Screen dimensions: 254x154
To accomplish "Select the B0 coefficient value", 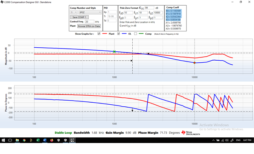I will [x=173, y=11].
